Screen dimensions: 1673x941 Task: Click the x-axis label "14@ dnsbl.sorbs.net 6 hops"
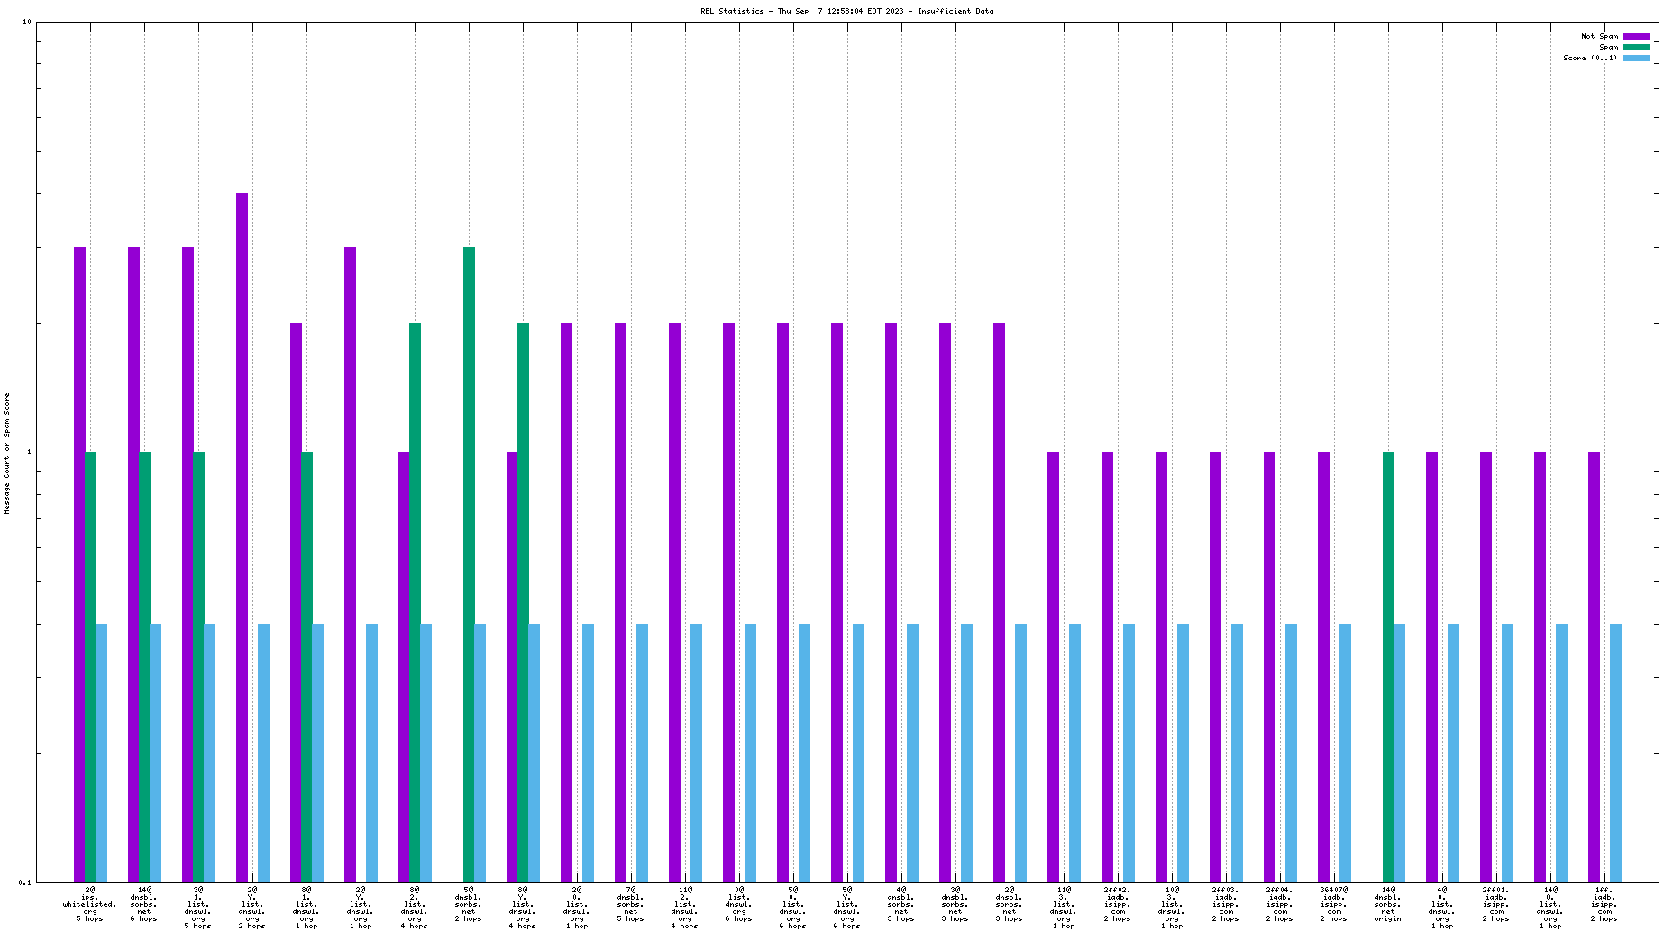[x=144, y=904]
